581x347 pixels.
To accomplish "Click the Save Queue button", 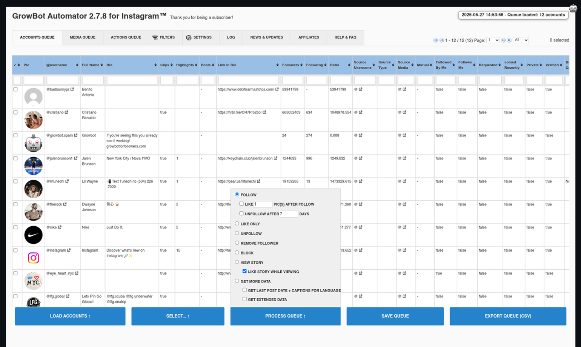I will (x=395, y=316).
